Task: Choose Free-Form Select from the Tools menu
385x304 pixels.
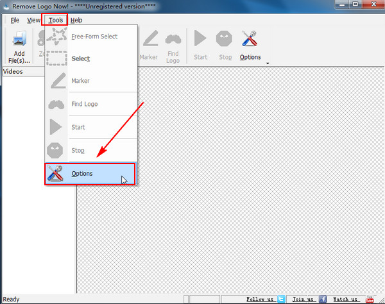Action: tap(91, 37)
